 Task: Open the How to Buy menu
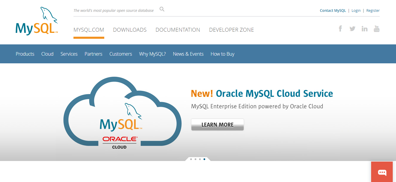pos(222,54)
